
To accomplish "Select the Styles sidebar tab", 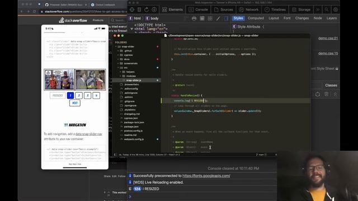I will tap(238, 18).
